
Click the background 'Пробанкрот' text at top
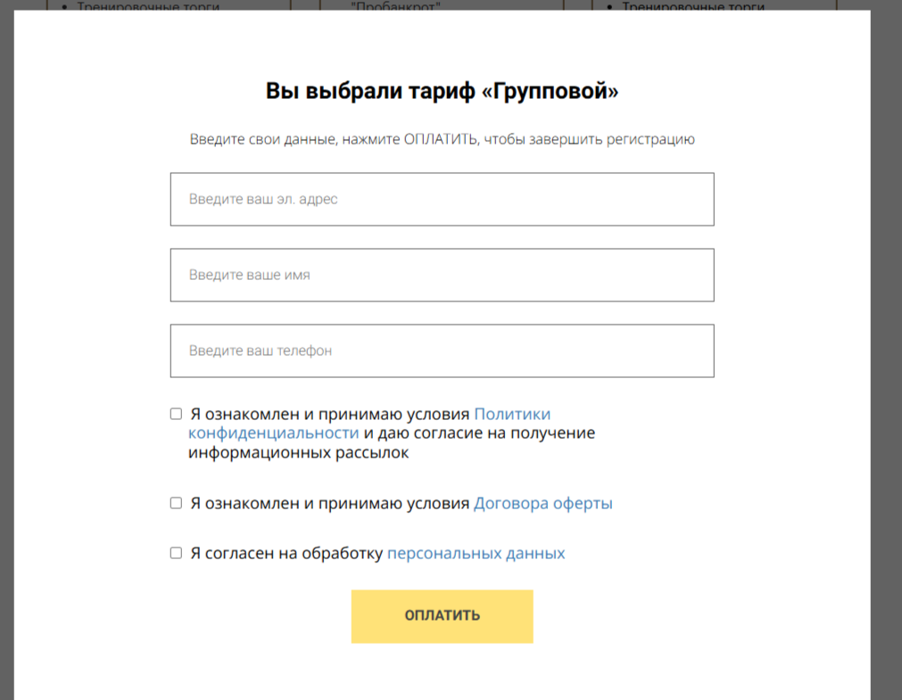[x=396, y=5]
